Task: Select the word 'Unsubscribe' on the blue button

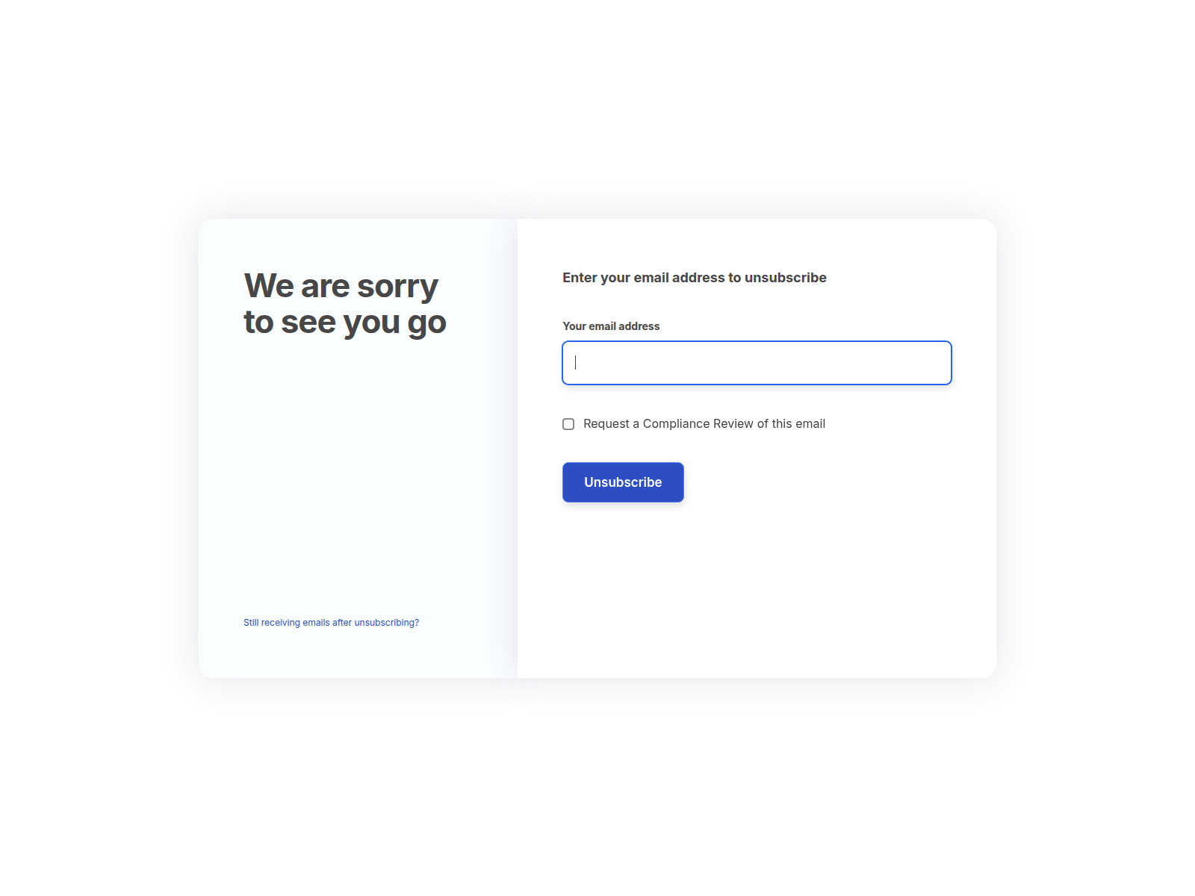Action: click(x=623, y=482)
